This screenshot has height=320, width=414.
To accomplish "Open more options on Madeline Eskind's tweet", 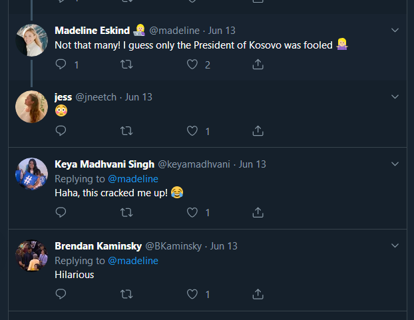I will coord(395,31).
